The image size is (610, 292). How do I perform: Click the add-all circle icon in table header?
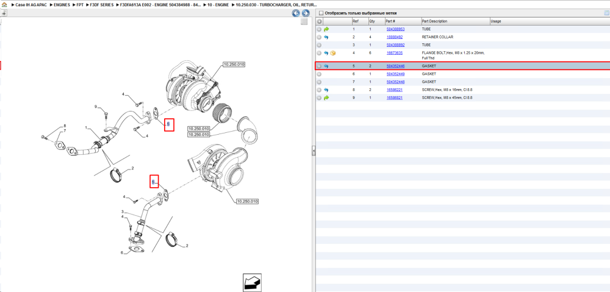(319, 21)
